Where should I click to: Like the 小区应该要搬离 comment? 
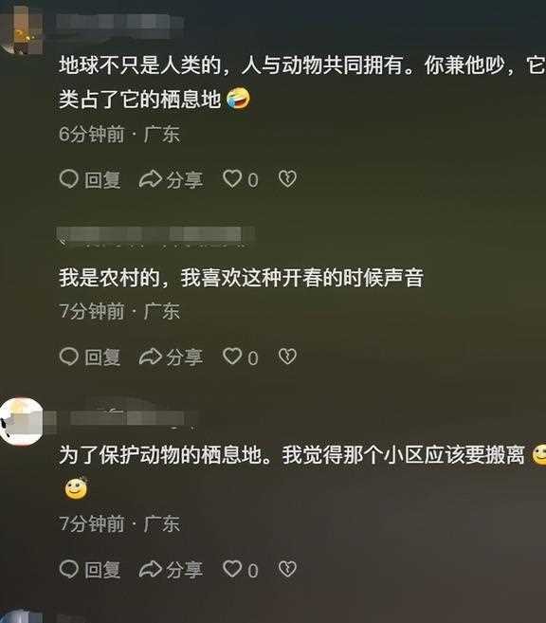(x=240, y=569)
